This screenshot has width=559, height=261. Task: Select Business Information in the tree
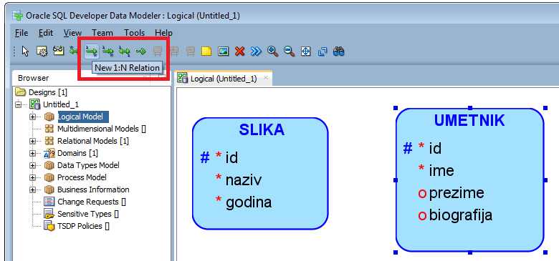coord(93,189)
